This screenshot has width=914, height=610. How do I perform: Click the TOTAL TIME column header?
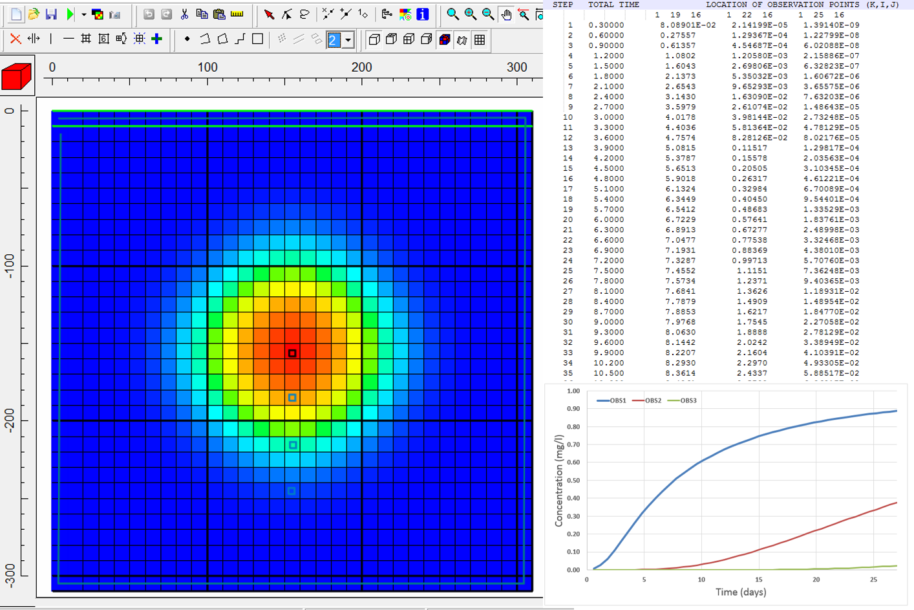click(613, 5)
